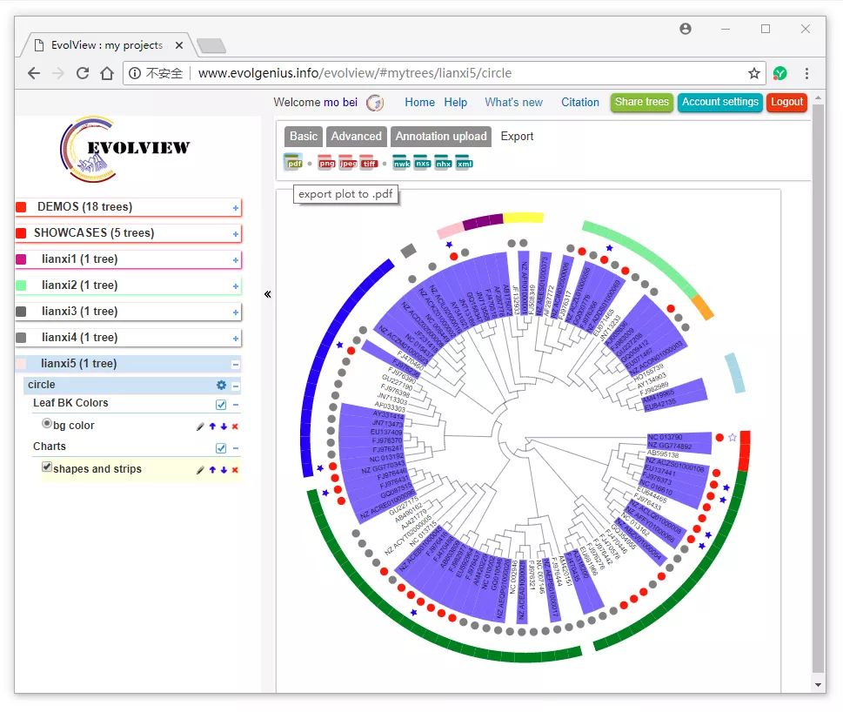Click the Share trees button
843x712 pixels.
click(642, 102)
